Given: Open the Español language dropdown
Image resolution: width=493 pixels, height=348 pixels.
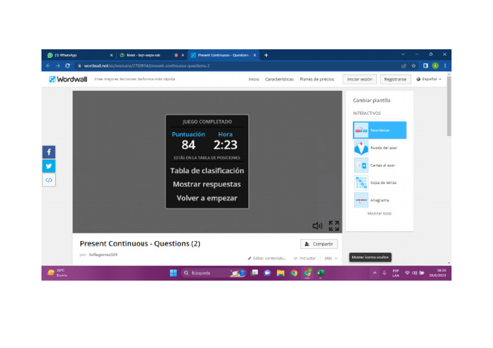Looking at the screenshot, I should click(429, 79).
